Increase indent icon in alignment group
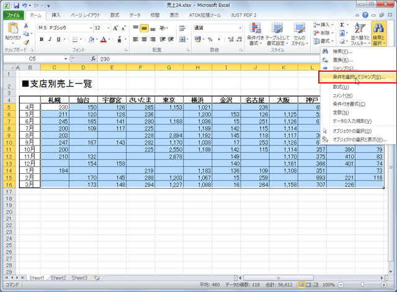The image size is (397, 292). pyautogui.click(x=171, y=39)
